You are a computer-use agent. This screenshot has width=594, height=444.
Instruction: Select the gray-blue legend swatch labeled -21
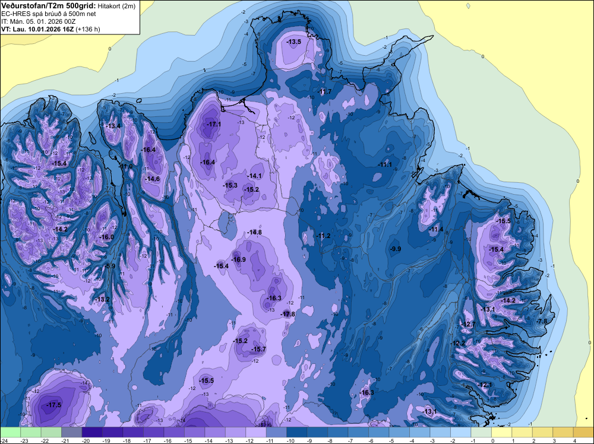coord(72,432)
